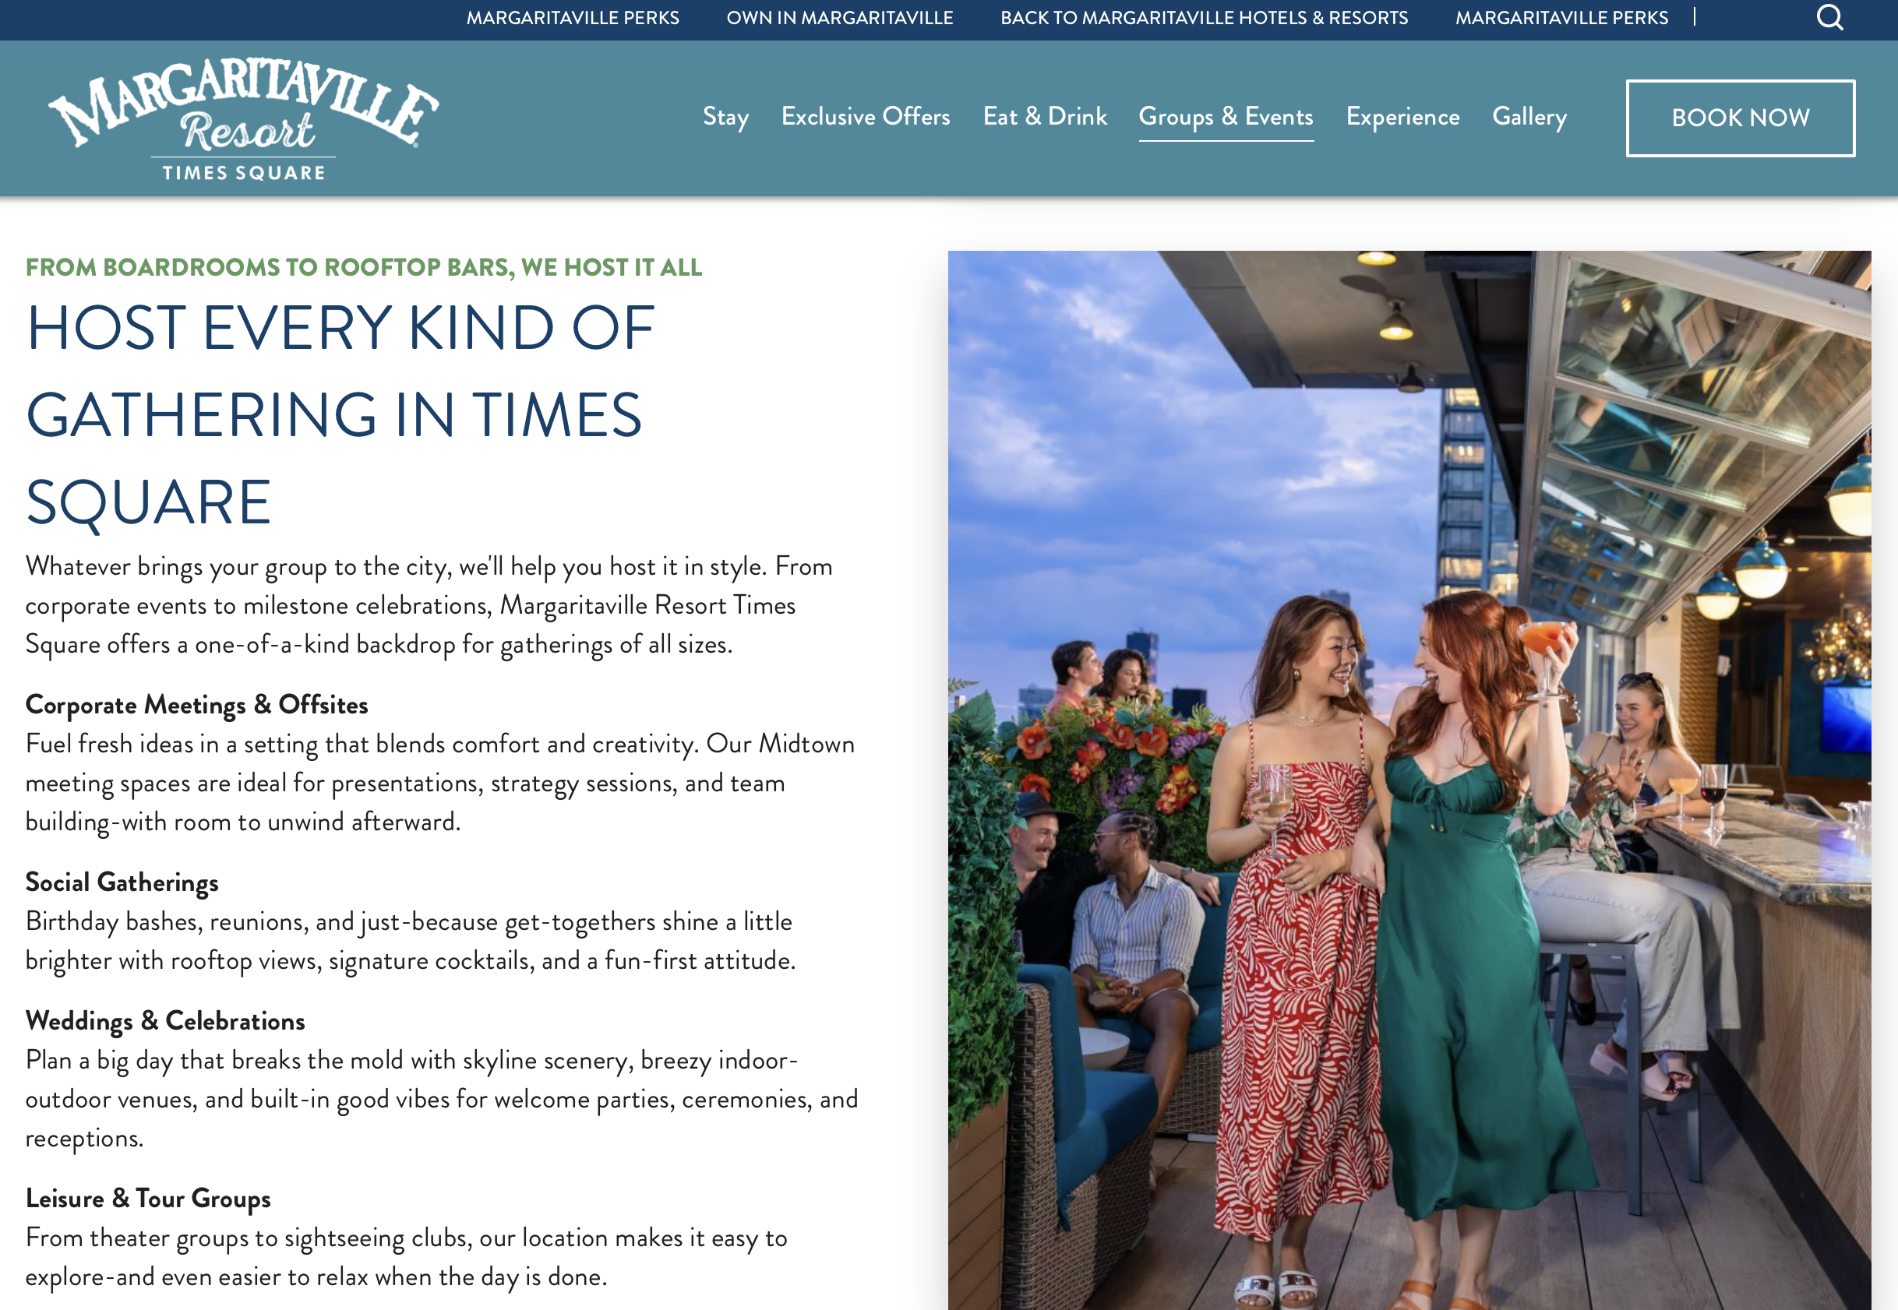The image size is (1898, 1310).
Task: Click the Leisure & Tour Groups subheading
Action: click(x=148, y=1199)
